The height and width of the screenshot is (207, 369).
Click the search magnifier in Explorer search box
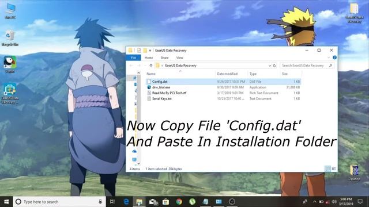click(330, 66)
